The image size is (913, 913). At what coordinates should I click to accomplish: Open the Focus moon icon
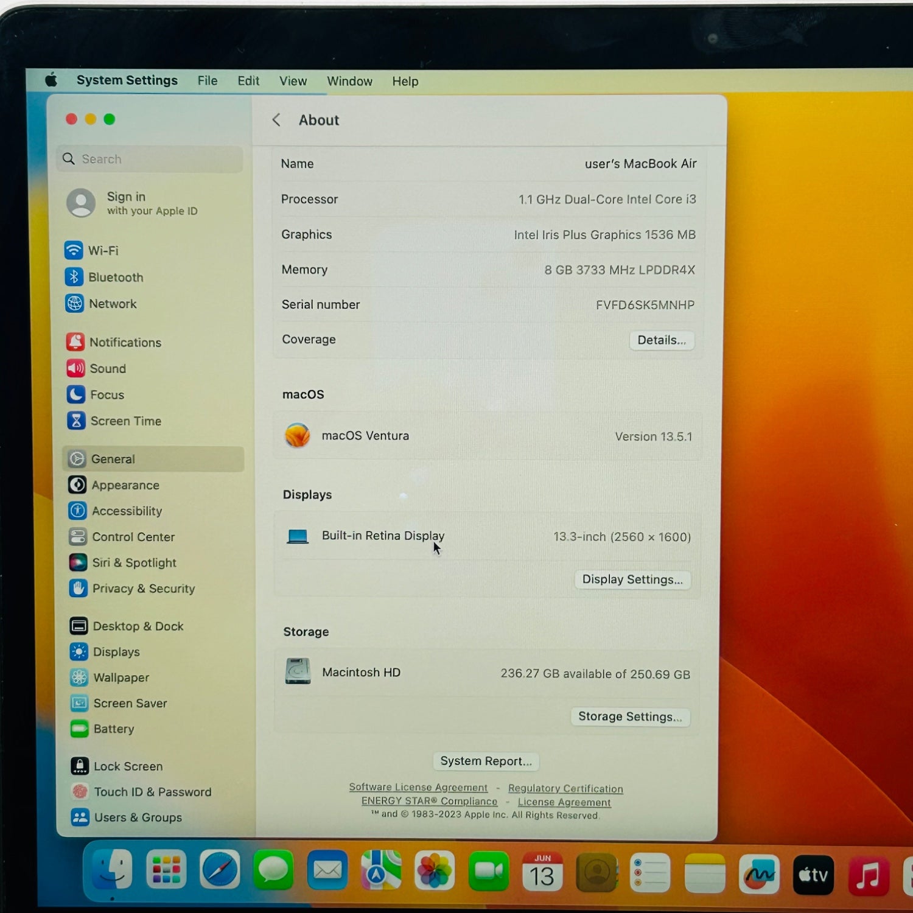click(x=76, y=394)
